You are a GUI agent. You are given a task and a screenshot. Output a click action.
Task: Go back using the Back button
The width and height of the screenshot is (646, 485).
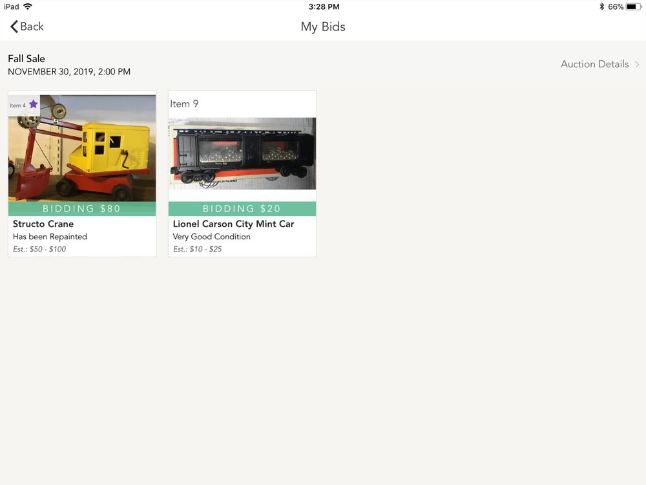(x=26, y=27)
